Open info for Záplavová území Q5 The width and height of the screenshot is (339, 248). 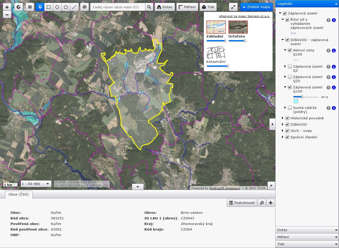(334, 67)
